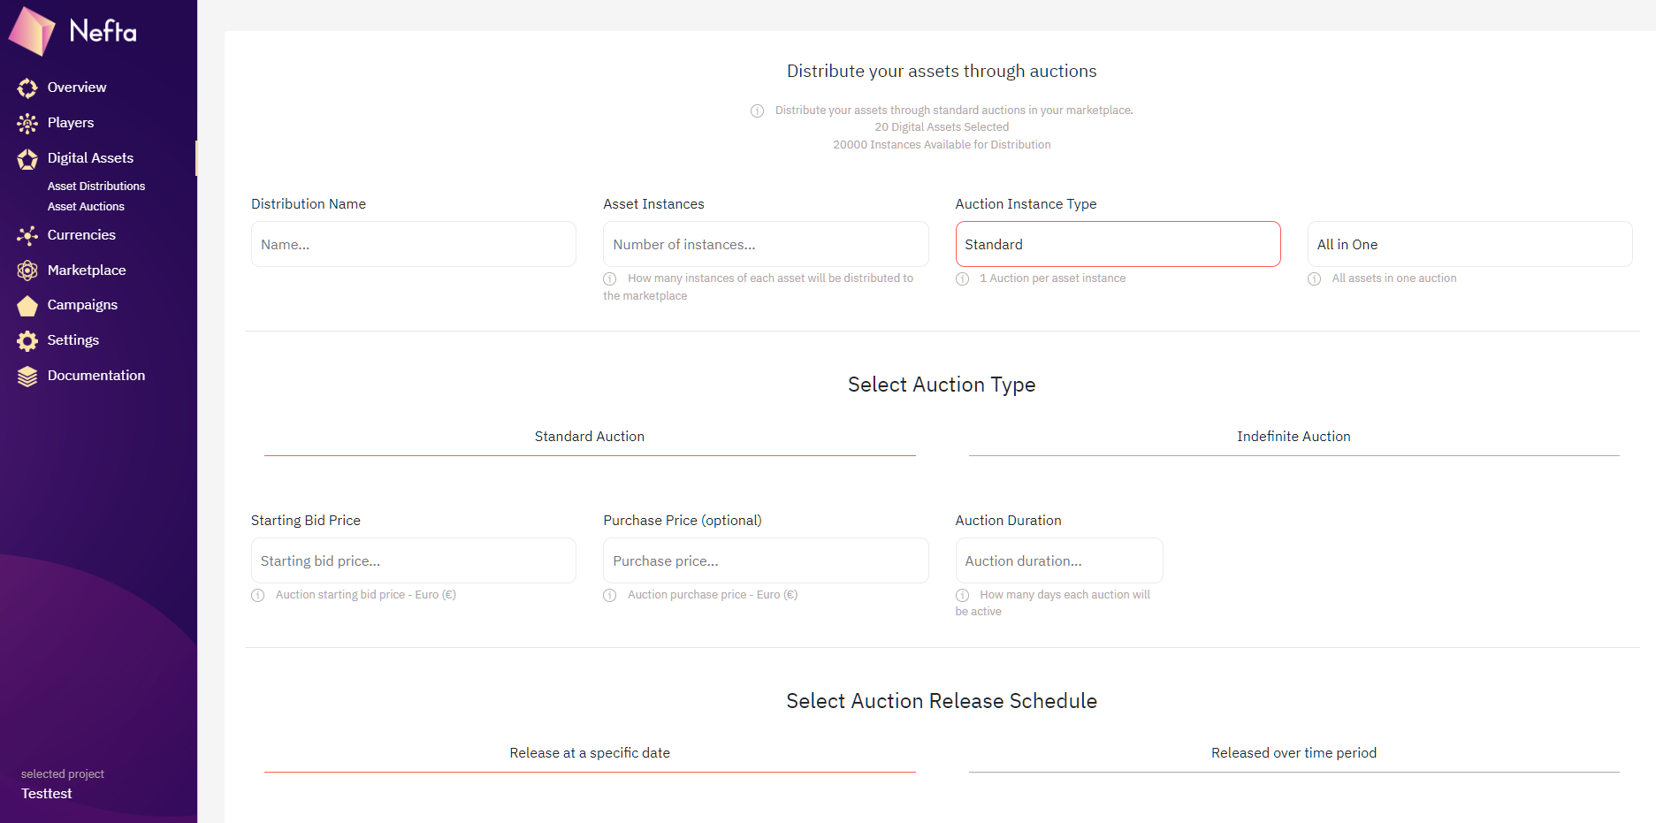Focus the Starting bid price field
The height and width of the screenshot is (823, 1656).
click(414, 560)
